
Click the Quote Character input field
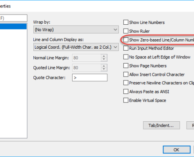point(90,78)
